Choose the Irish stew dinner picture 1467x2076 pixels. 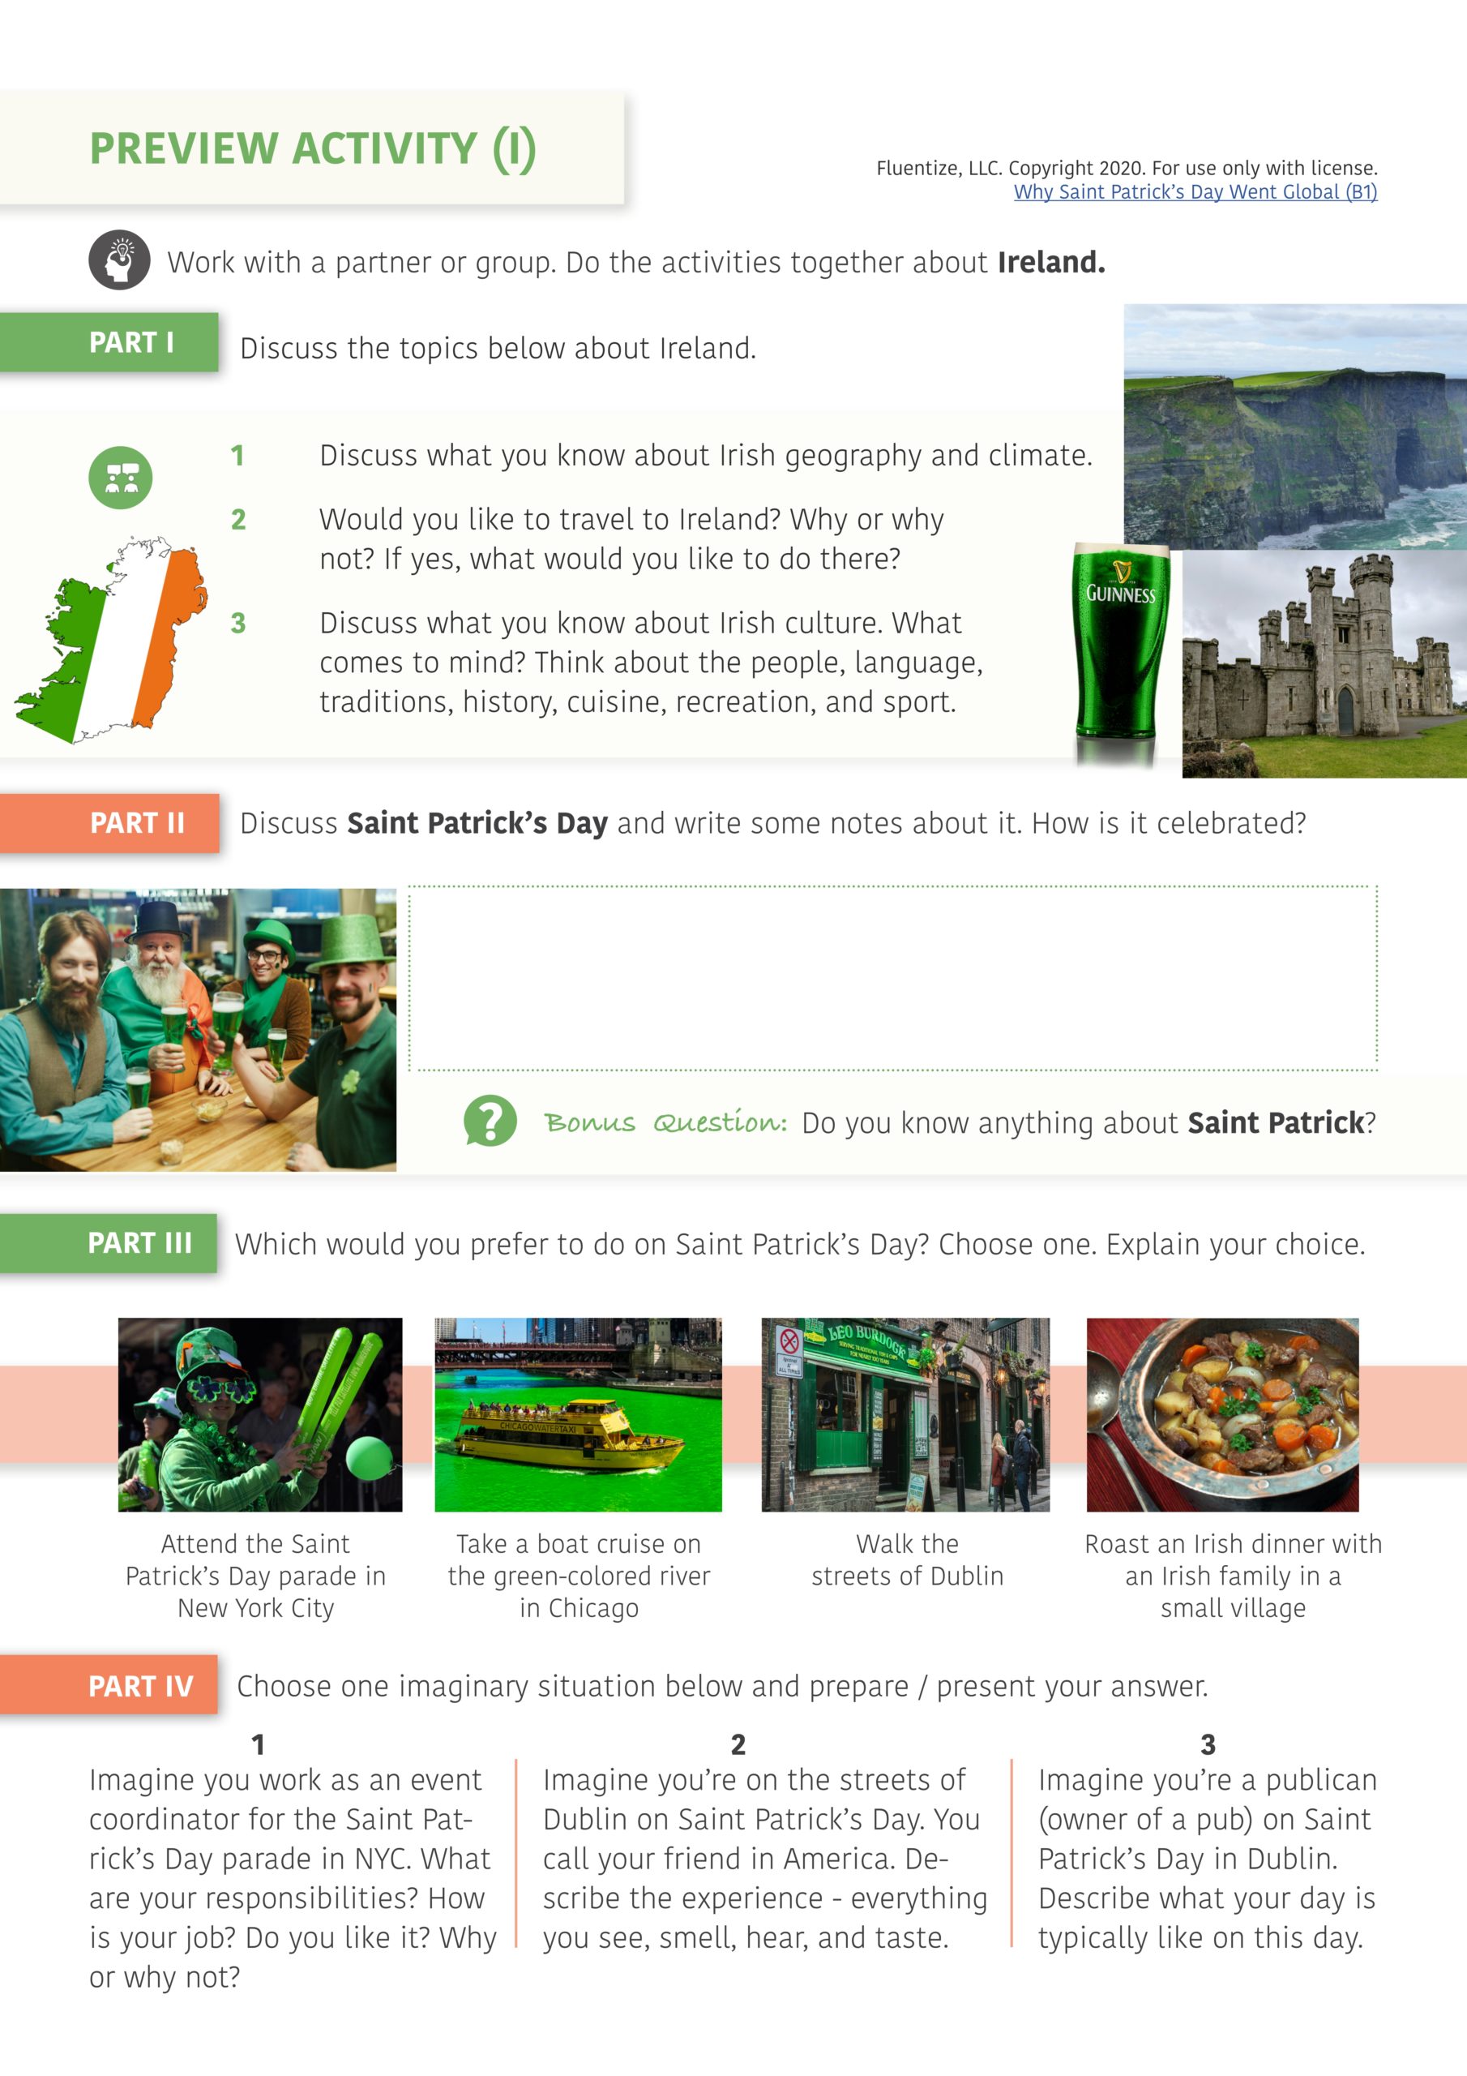coord(1223,1414)
